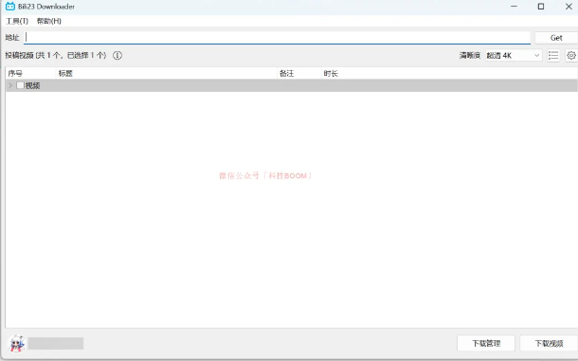578x361 pixels.
Task: Click the dropdown arrow next to 超清 4K
Action: point(536,56)
